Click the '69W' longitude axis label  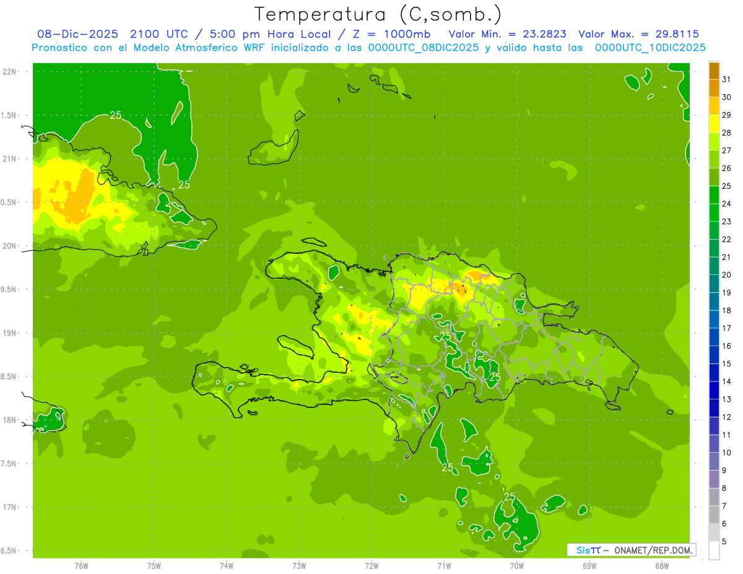tap(589, 565)
